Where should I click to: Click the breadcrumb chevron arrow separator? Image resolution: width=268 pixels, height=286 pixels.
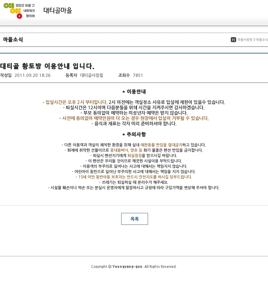(x=254, y=40)
